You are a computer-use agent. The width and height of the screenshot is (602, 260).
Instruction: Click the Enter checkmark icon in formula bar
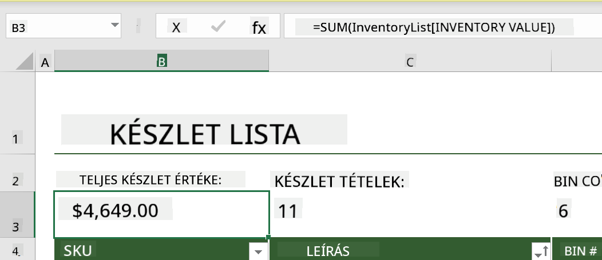point(217,26)
